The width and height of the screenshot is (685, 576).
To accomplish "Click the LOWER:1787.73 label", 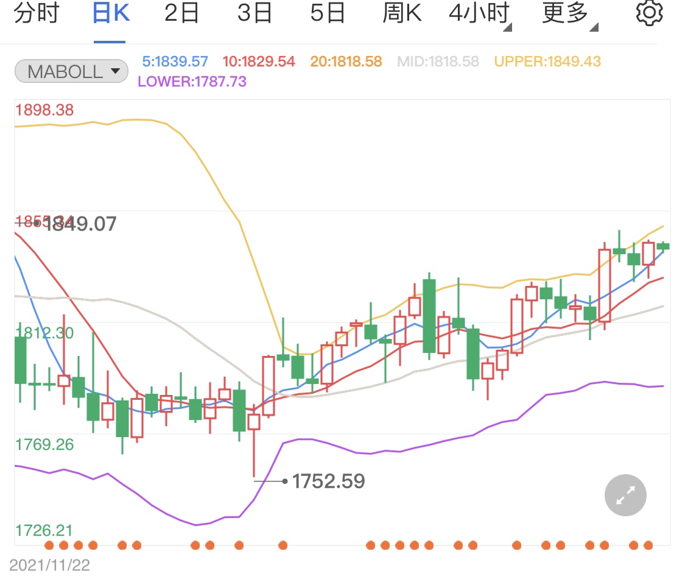I will (192, 81).
